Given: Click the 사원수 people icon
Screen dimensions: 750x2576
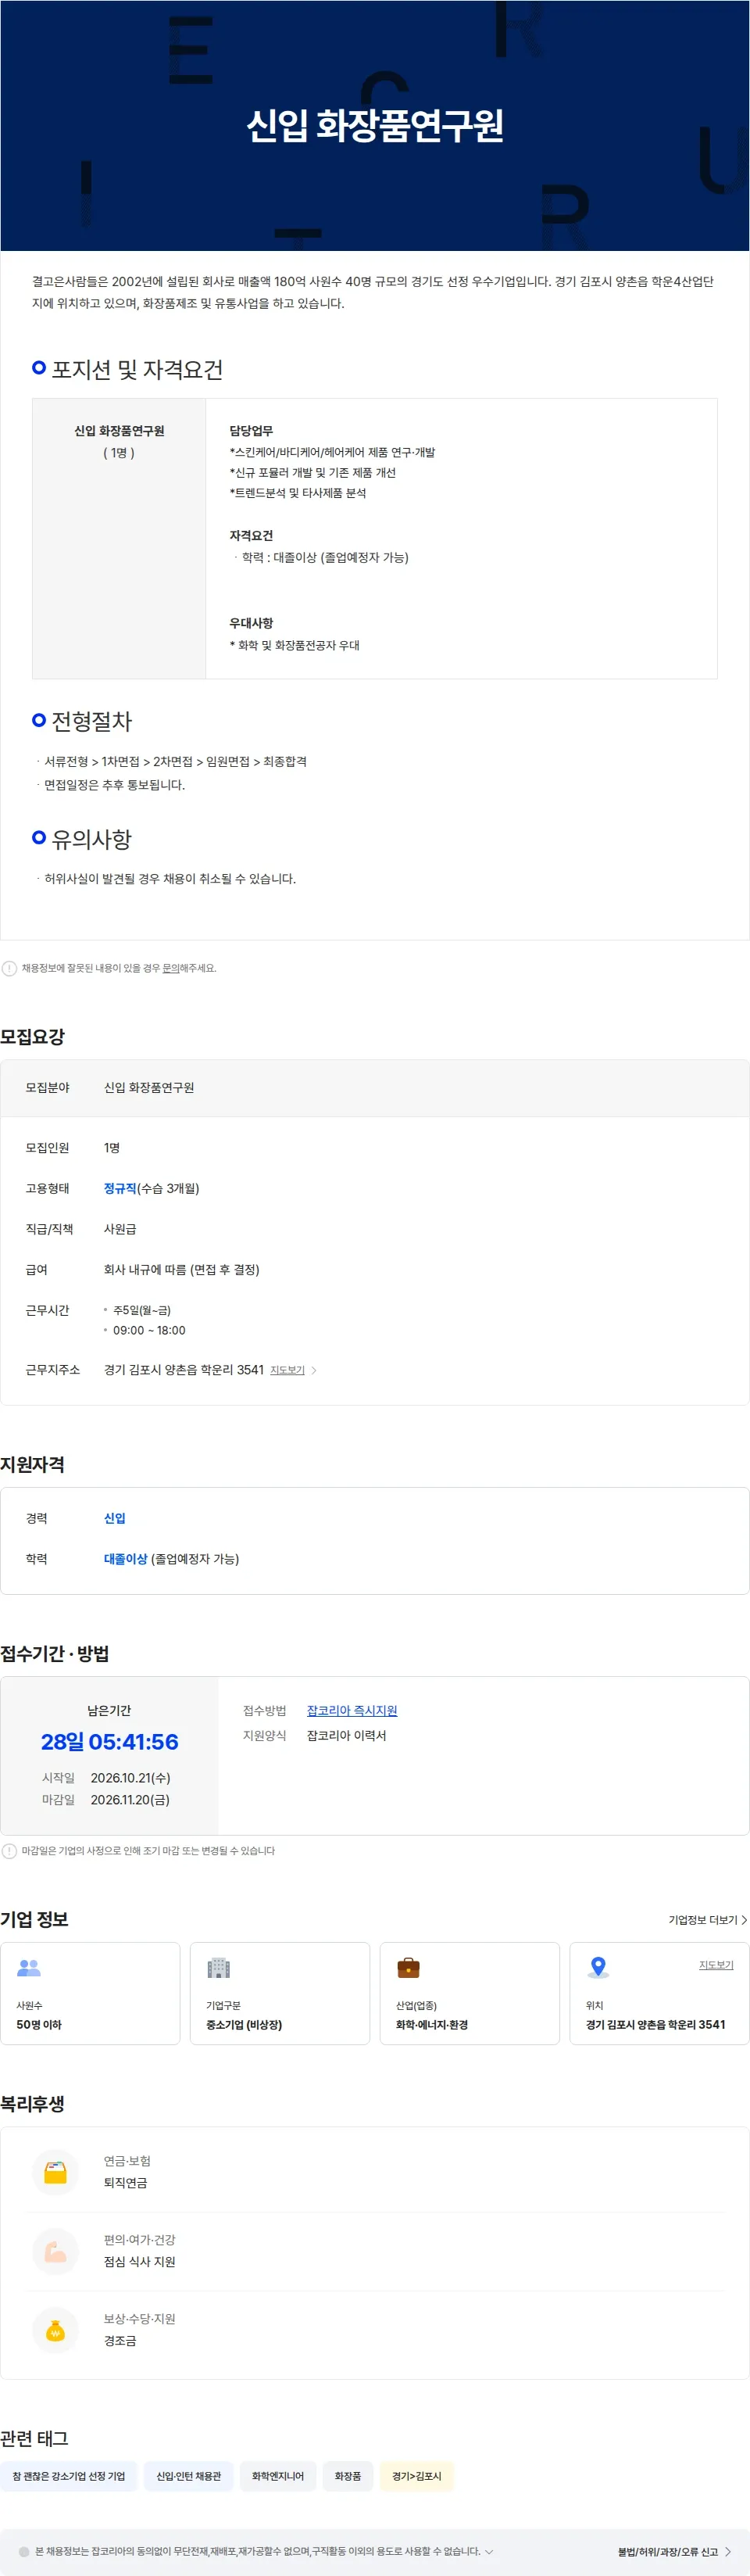Looking at the screenshot, I should coord(29,1967).
